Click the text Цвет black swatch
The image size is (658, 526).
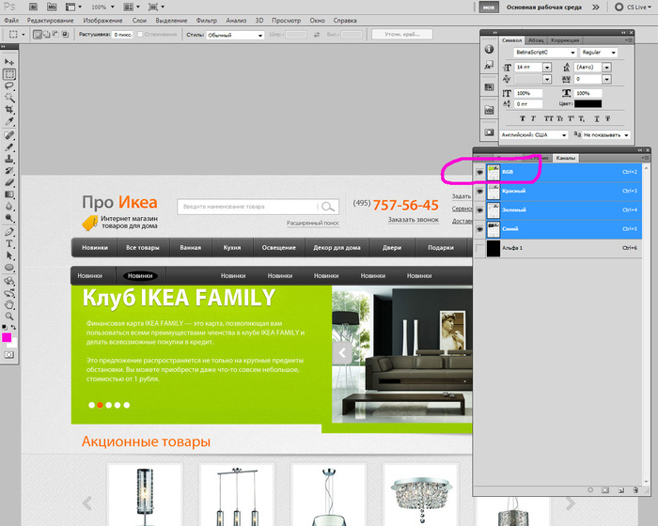click(x=587, y=103)
